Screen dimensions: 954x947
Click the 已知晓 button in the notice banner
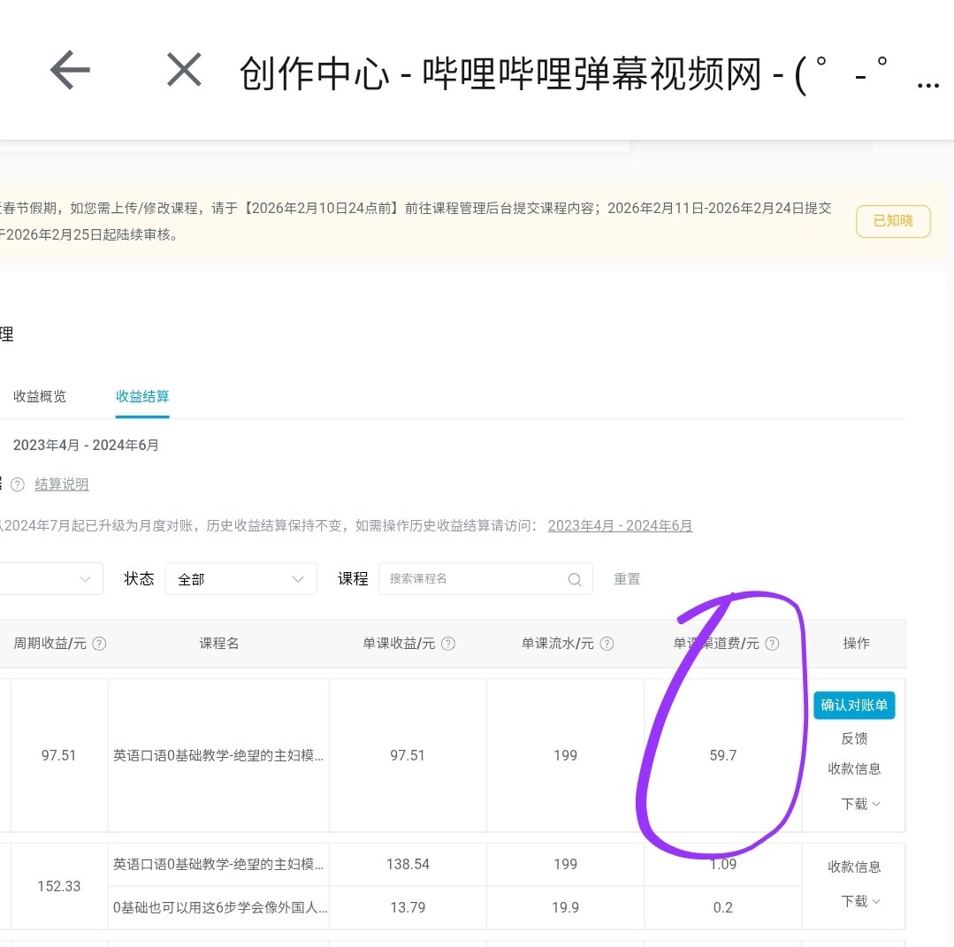pos(893,221)
